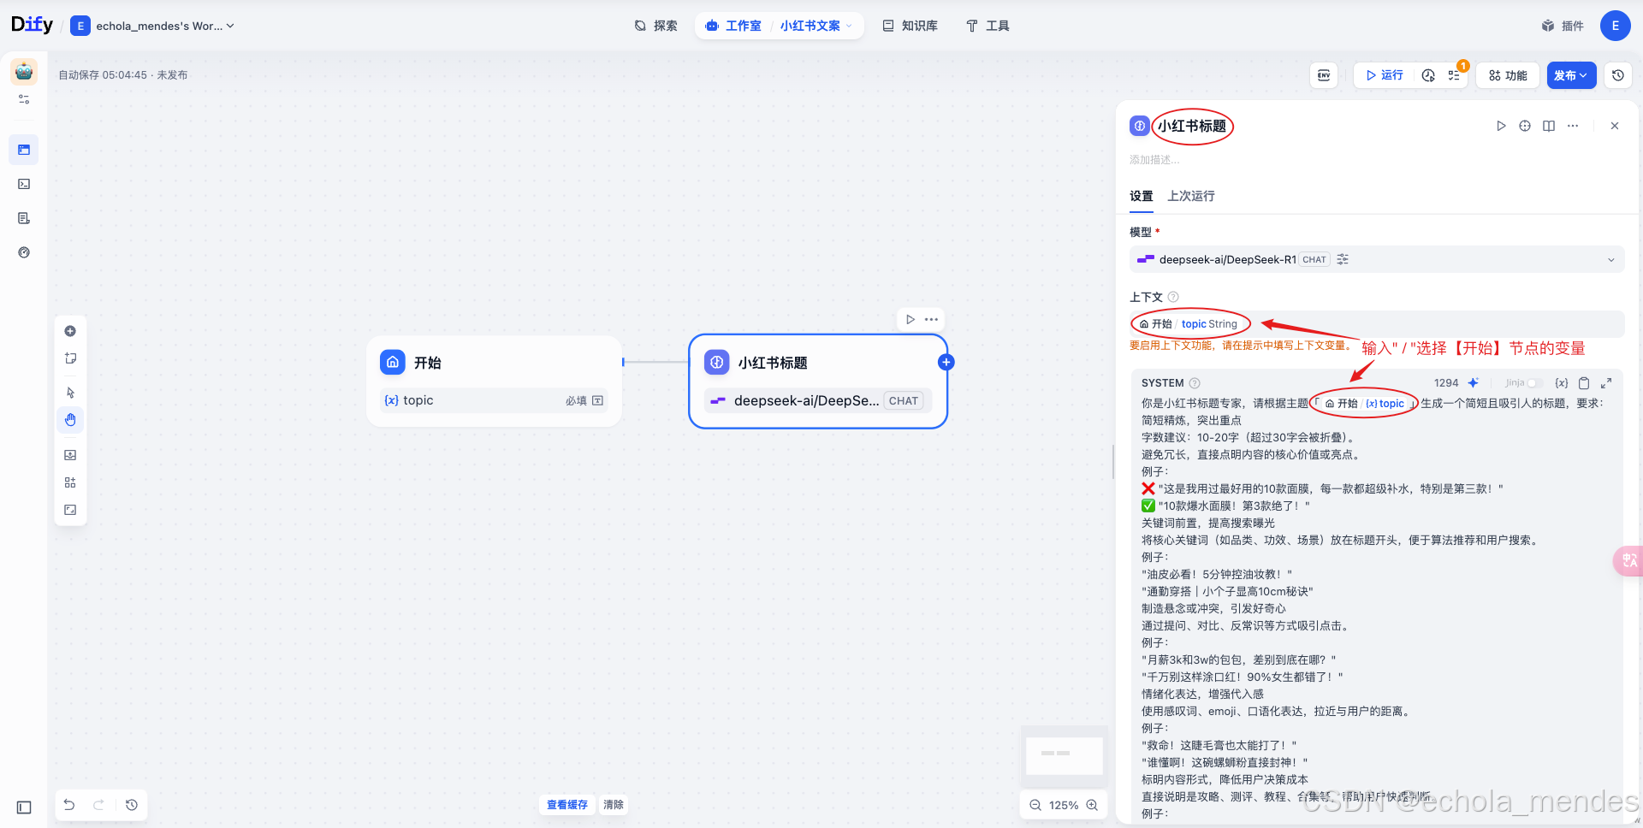
Task: Expand the SYSTEM prompt editor
Action: (x=1606, y=383)
